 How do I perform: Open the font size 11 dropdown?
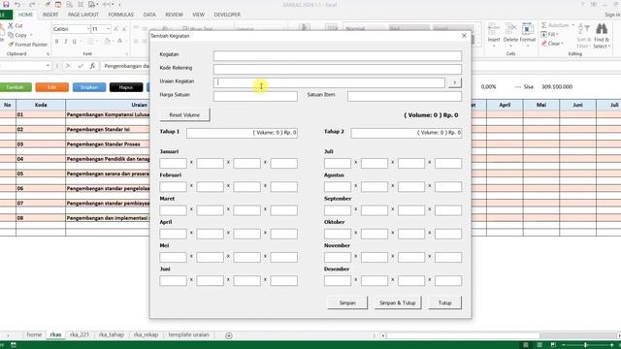108,29
